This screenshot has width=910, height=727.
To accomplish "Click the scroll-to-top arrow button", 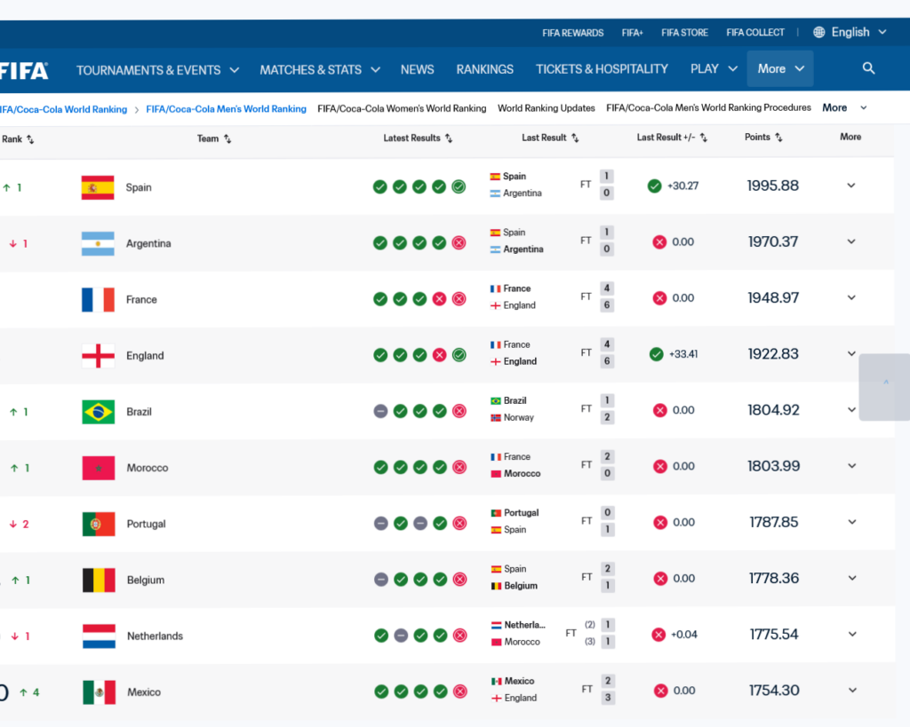I will click(885, 387).
